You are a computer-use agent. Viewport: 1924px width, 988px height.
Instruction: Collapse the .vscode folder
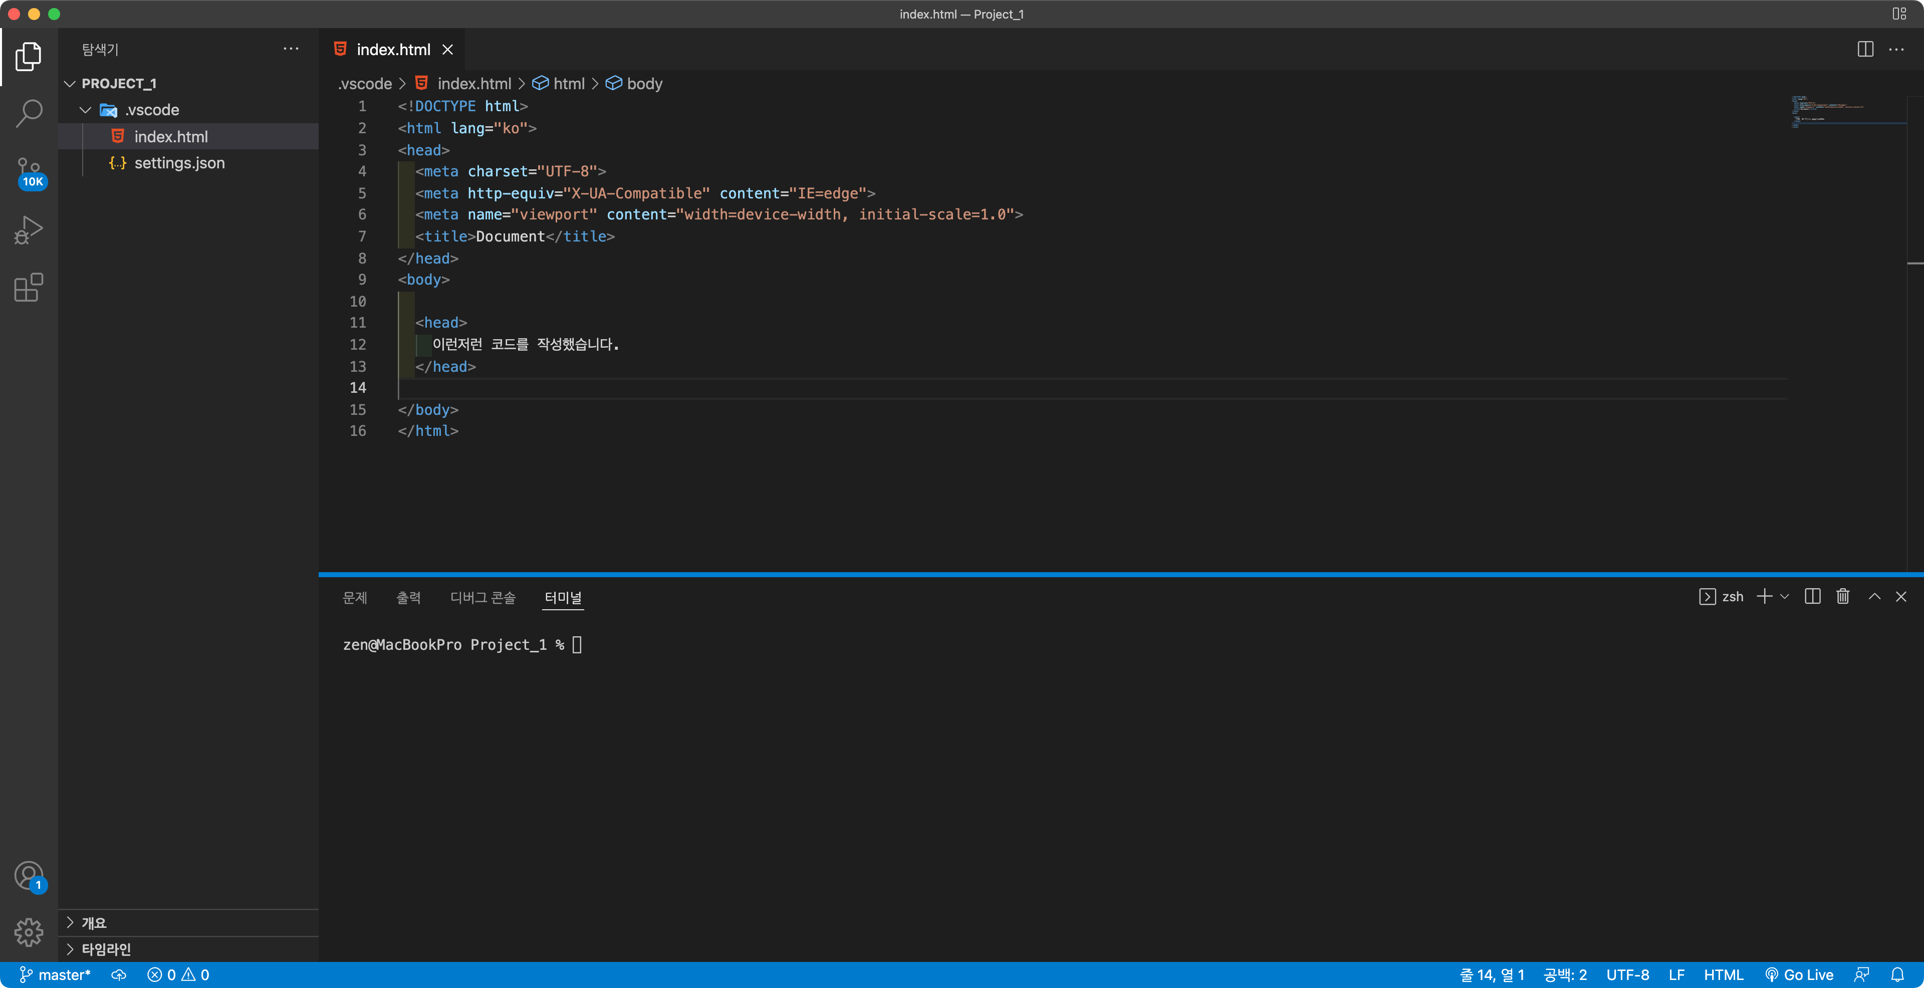[x=188, y=110]
